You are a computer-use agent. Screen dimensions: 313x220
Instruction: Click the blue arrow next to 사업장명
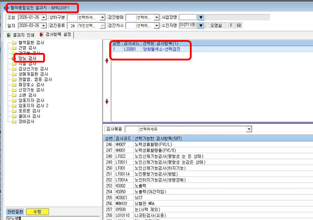coord(201,18)
